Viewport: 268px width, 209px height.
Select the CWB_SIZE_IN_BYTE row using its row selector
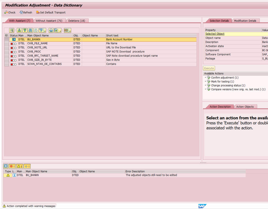coord(7,60)
